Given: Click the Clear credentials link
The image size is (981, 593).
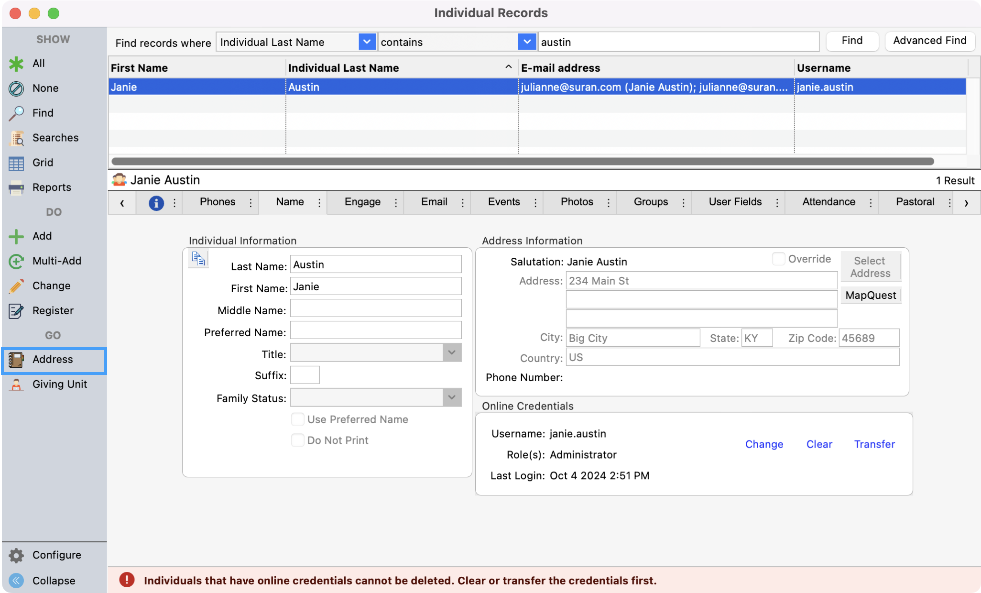Looking at the screenshot, I should click(819, 444).
